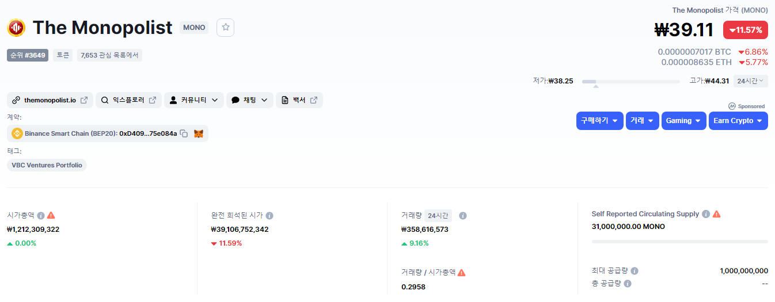Click the 0.000008635 ETH price

coord(697,62)
